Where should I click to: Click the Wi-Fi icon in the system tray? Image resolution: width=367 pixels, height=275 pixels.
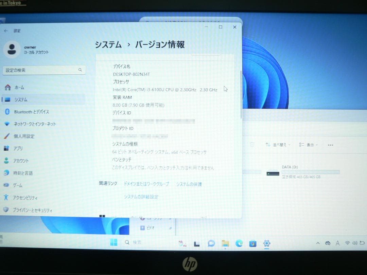coord(347,243)
